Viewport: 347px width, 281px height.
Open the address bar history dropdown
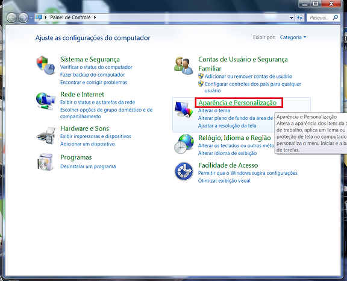(292, 17)
